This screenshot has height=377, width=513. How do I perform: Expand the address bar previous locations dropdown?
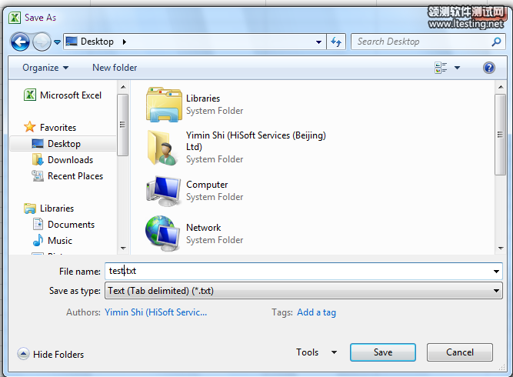318,42
